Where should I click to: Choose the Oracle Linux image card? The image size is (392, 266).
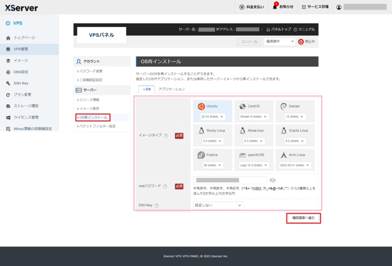pyautogui.click(x=295, y=135)
